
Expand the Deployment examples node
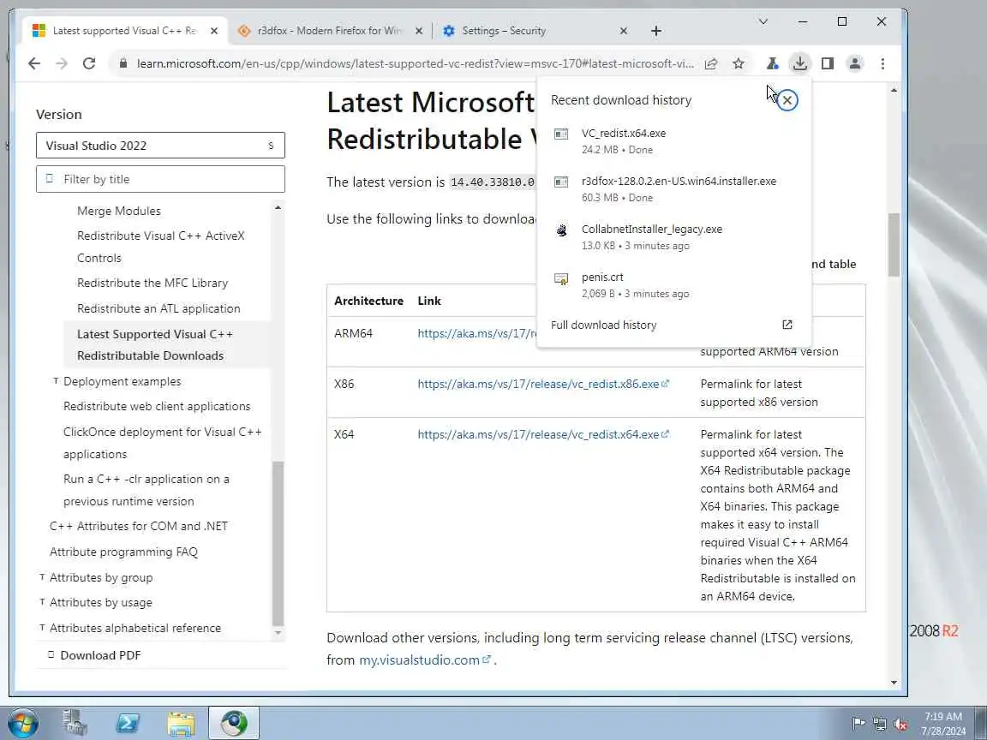point(56,380)
